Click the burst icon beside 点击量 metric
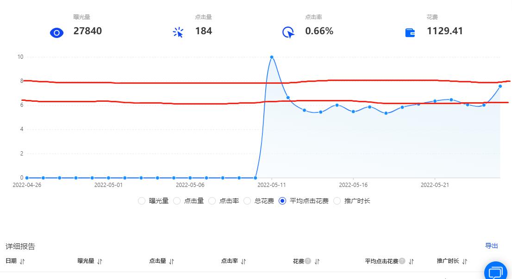This screenshot has height=279, width=512. point(179,32)
